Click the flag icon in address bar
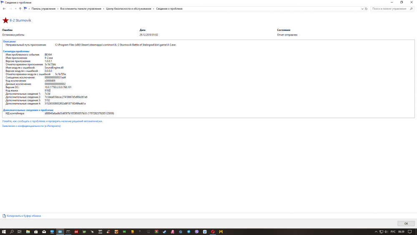 [25, 8]
